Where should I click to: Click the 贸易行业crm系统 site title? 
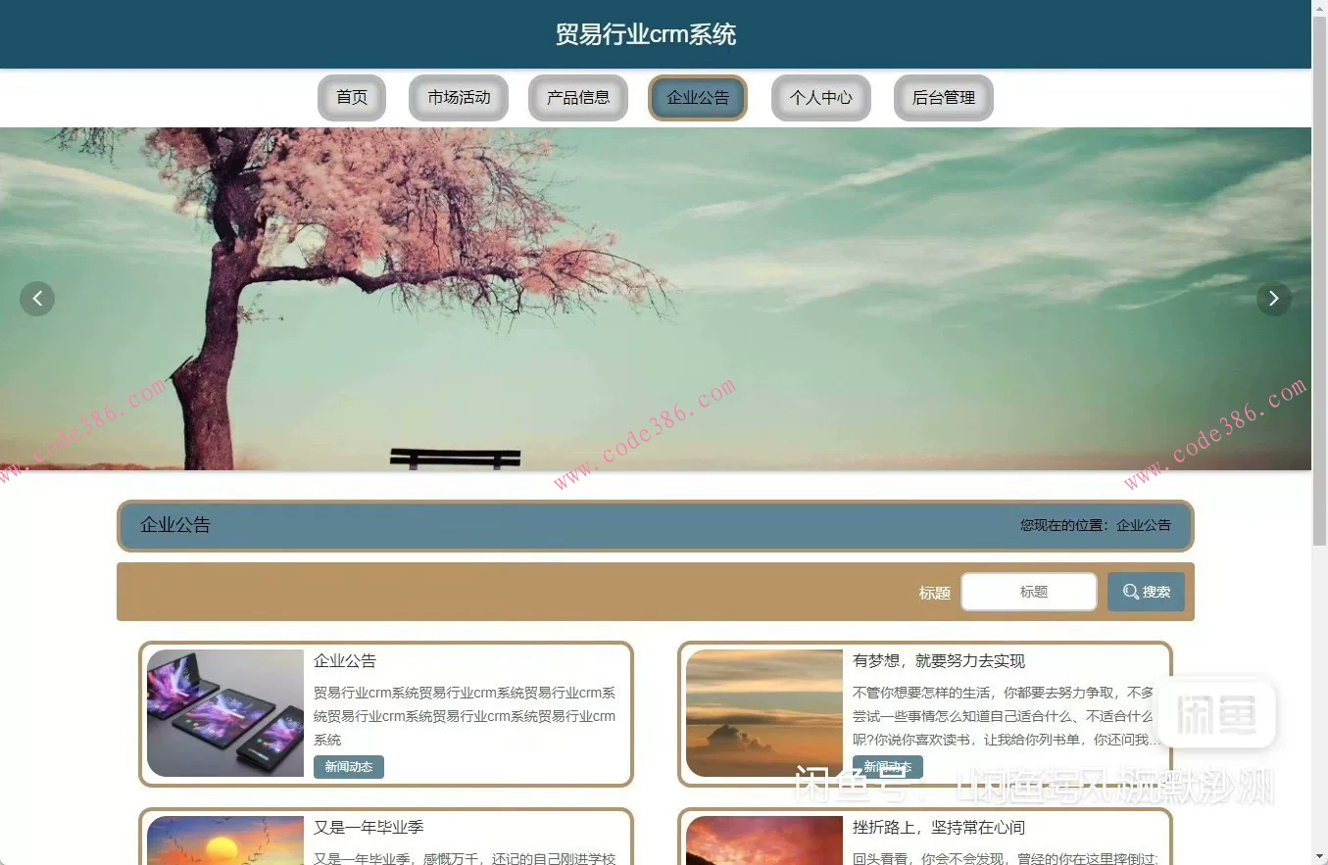(646, 33)
